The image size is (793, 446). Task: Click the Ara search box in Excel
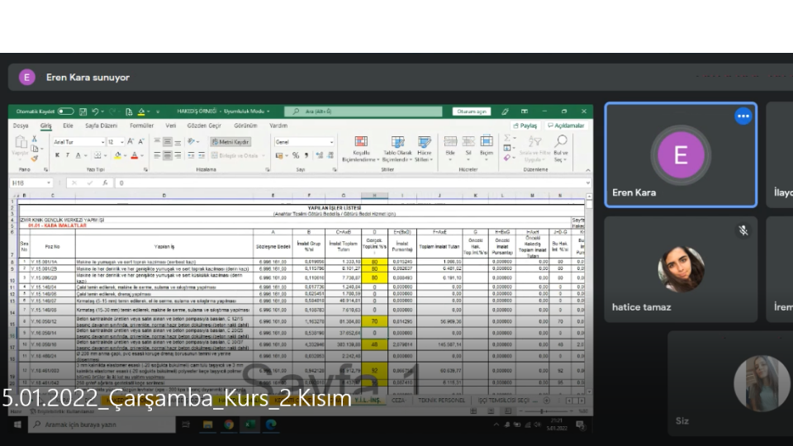coord(363,111)
